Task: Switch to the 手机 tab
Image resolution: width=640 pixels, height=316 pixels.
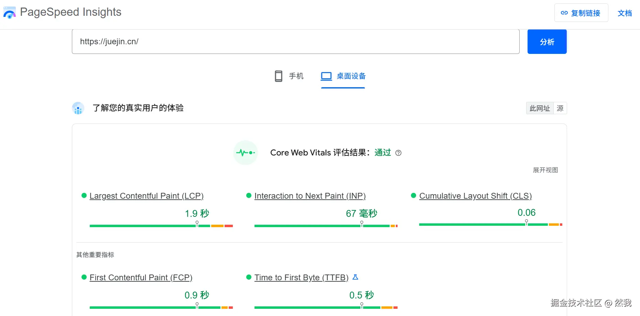Action: point(289,76)
